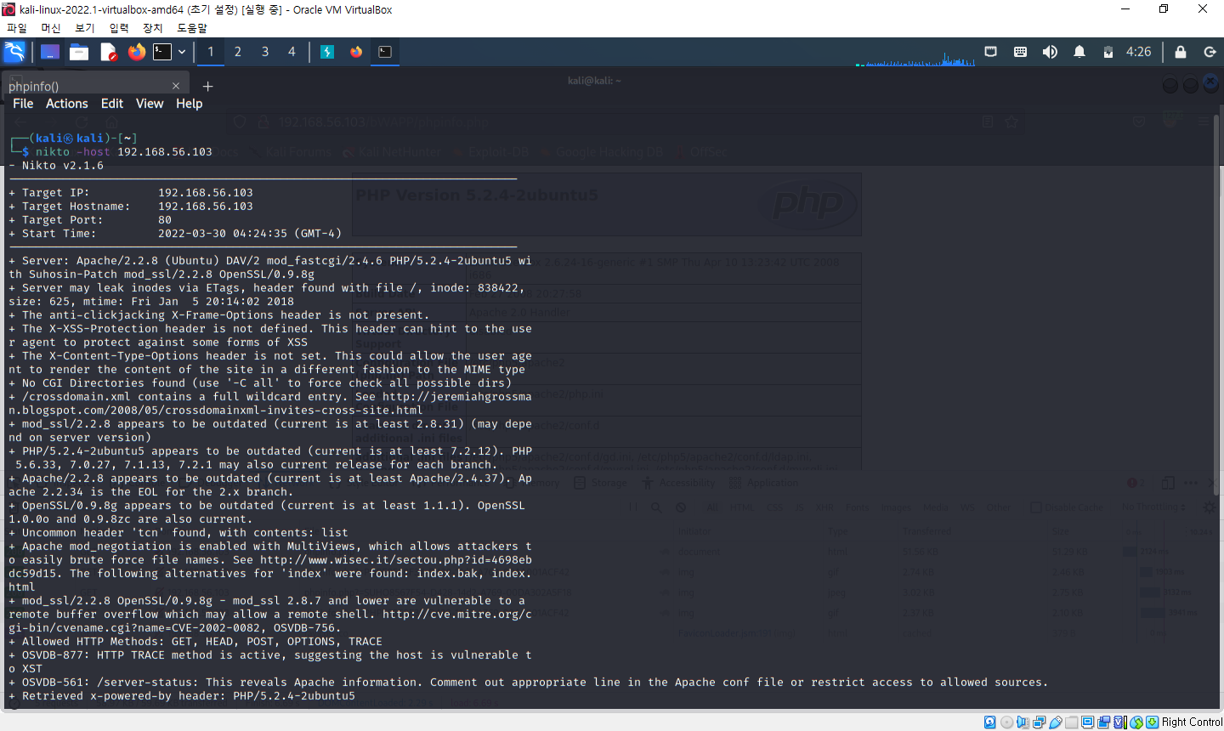Select the Burp-style lightning taskbar window
Screen dimensions: 1224x731
point(327,52)
